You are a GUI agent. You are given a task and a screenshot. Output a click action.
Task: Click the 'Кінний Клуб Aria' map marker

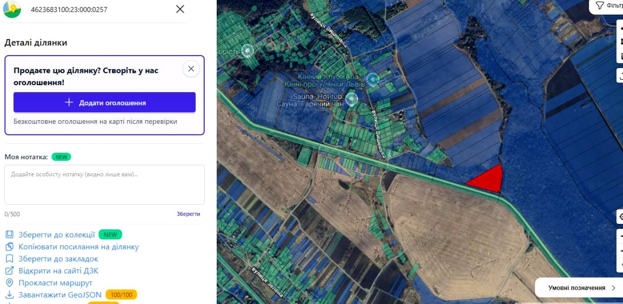(372, 79)
